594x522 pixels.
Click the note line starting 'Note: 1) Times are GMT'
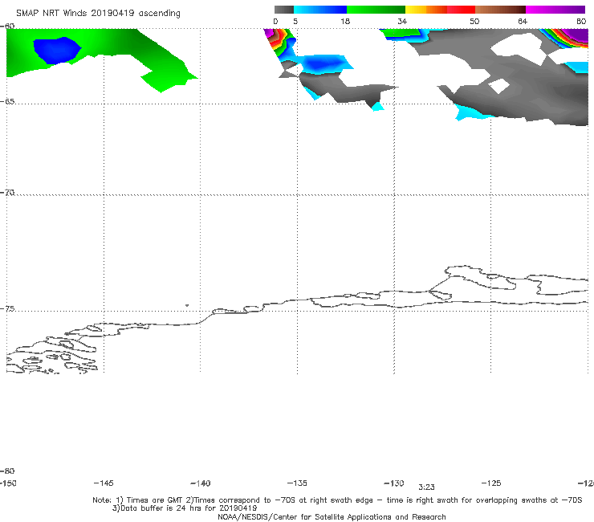pos(337,500)
